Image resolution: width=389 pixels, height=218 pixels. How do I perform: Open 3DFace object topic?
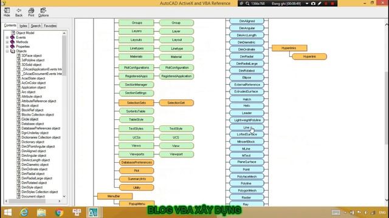point(32,56)
